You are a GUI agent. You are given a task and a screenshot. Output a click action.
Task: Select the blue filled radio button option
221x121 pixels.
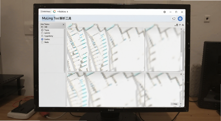[x=42, y=39]
